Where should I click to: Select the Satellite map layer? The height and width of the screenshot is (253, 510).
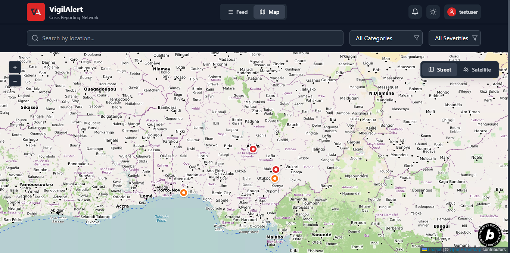[477, 70]
